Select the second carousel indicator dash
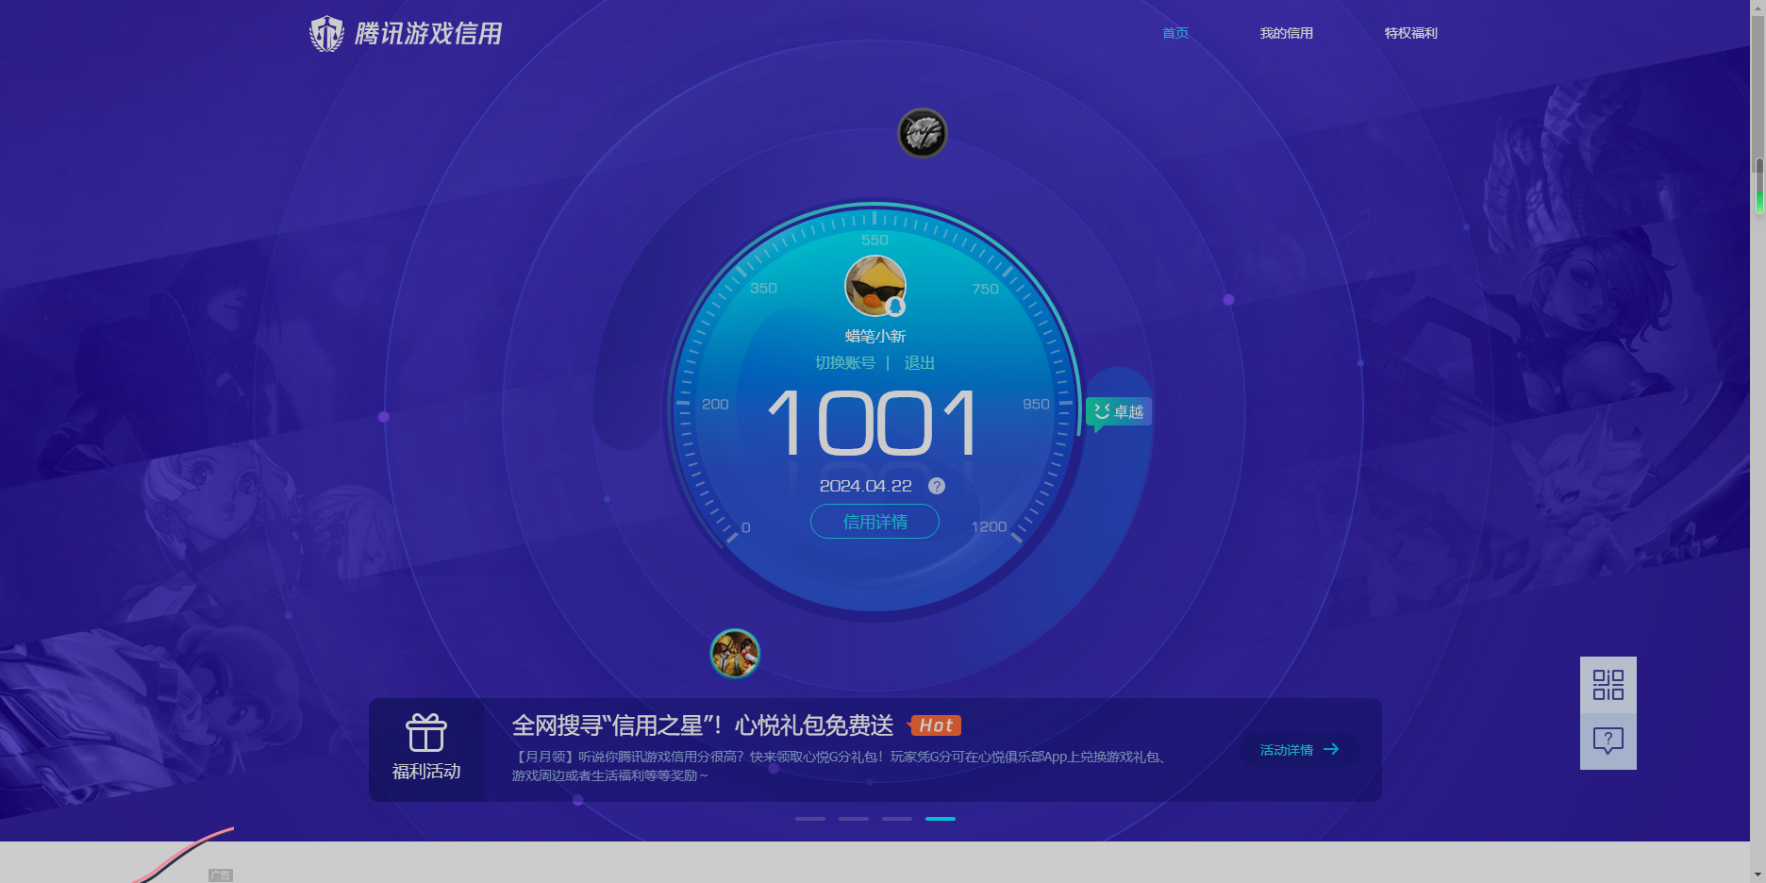 [854, 819]
